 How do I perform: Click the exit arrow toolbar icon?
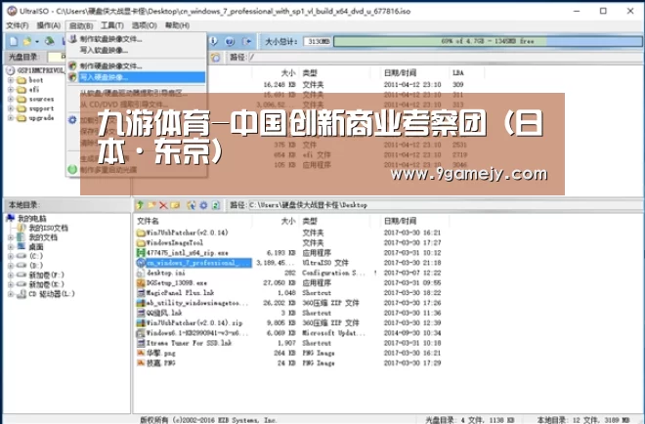point(246,41)
